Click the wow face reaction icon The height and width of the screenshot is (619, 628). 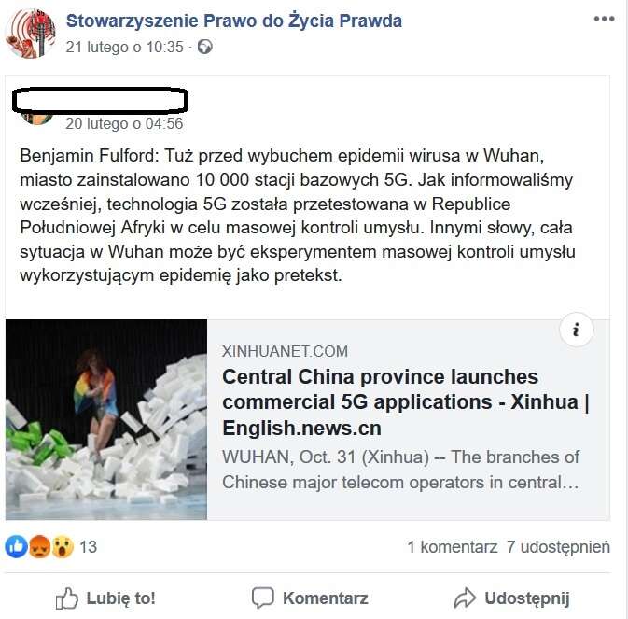click(x=63, y=547)
